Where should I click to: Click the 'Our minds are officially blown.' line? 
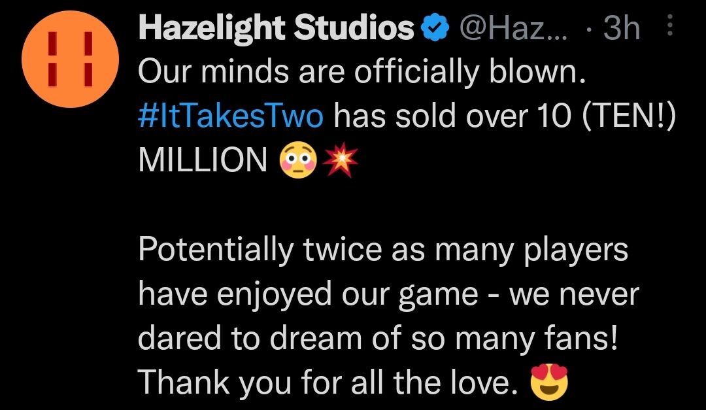(360, 73)
